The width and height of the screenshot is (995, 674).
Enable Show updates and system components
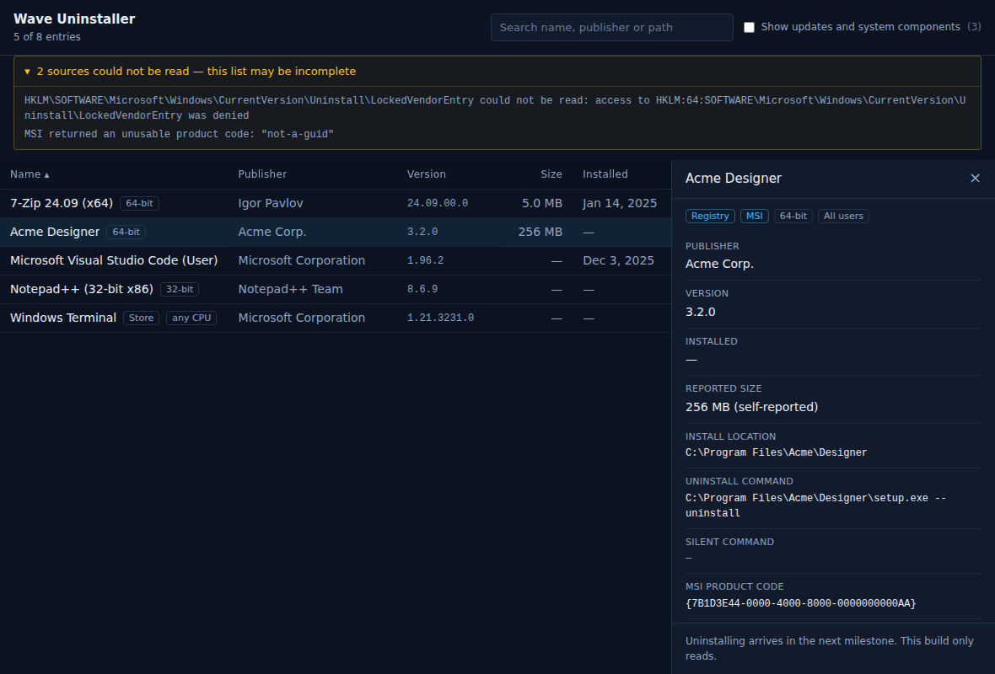click(x=749, y=27)
